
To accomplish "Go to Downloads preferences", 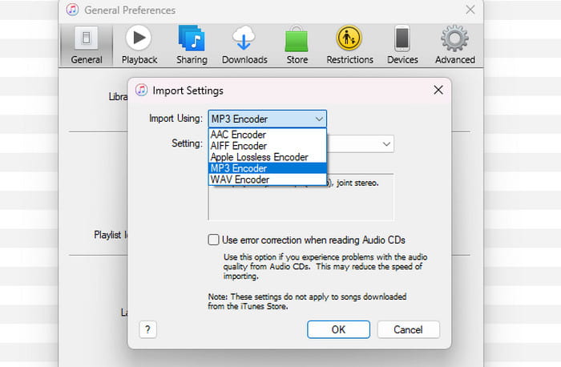I will click(x=244, y=46).
